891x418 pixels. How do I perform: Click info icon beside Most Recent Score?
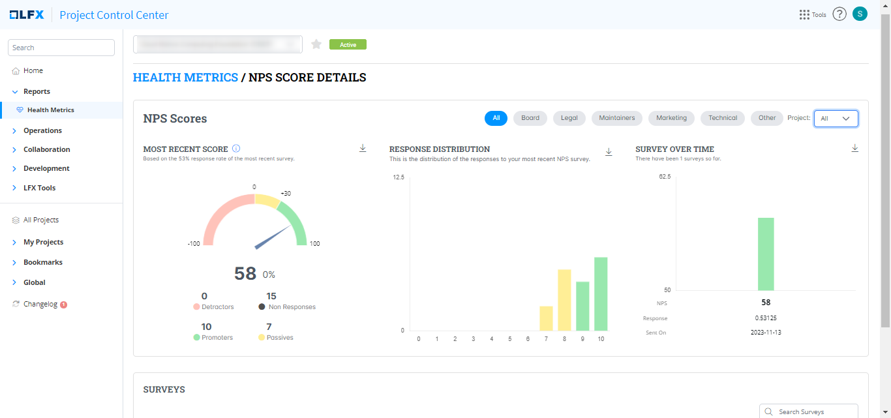[236, 149]
